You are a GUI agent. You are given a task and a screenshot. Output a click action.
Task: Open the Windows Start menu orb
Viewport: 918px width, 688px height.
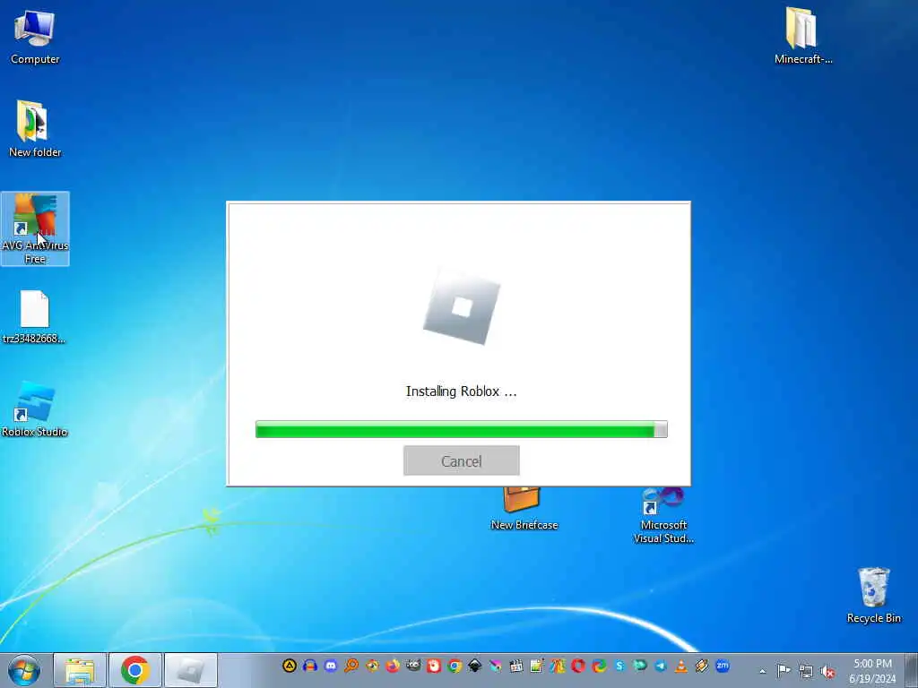coord(24,670)
